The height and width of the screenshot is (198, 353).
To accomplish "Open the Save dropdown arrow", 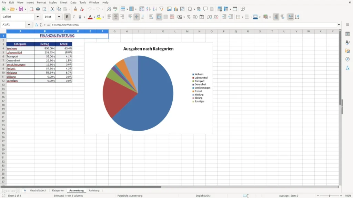I will click(x=25, y=9).
